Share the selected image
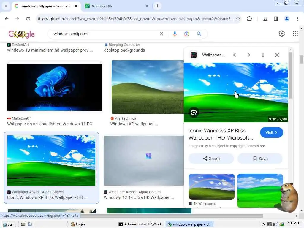The height and width of the screenshot is (228, 304). [x=211, y=159]
